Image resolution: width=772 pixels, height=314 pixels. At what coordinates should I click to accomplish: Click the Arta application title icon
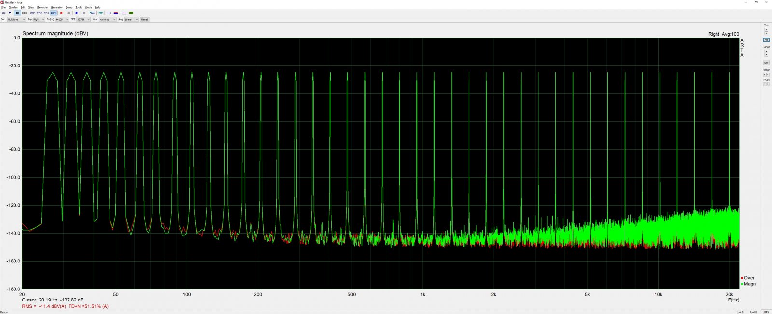point(2,2)
